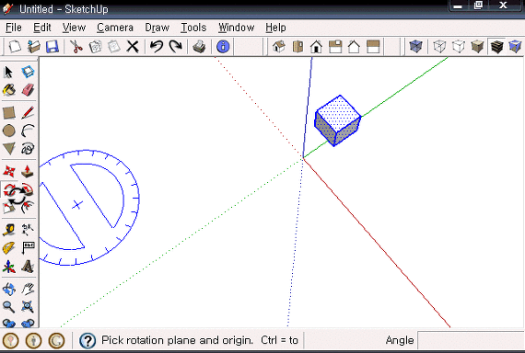Viewport: 525px width, 353px height.
Task: Switch to Back view house outline icon
Action: click(354, 47)
